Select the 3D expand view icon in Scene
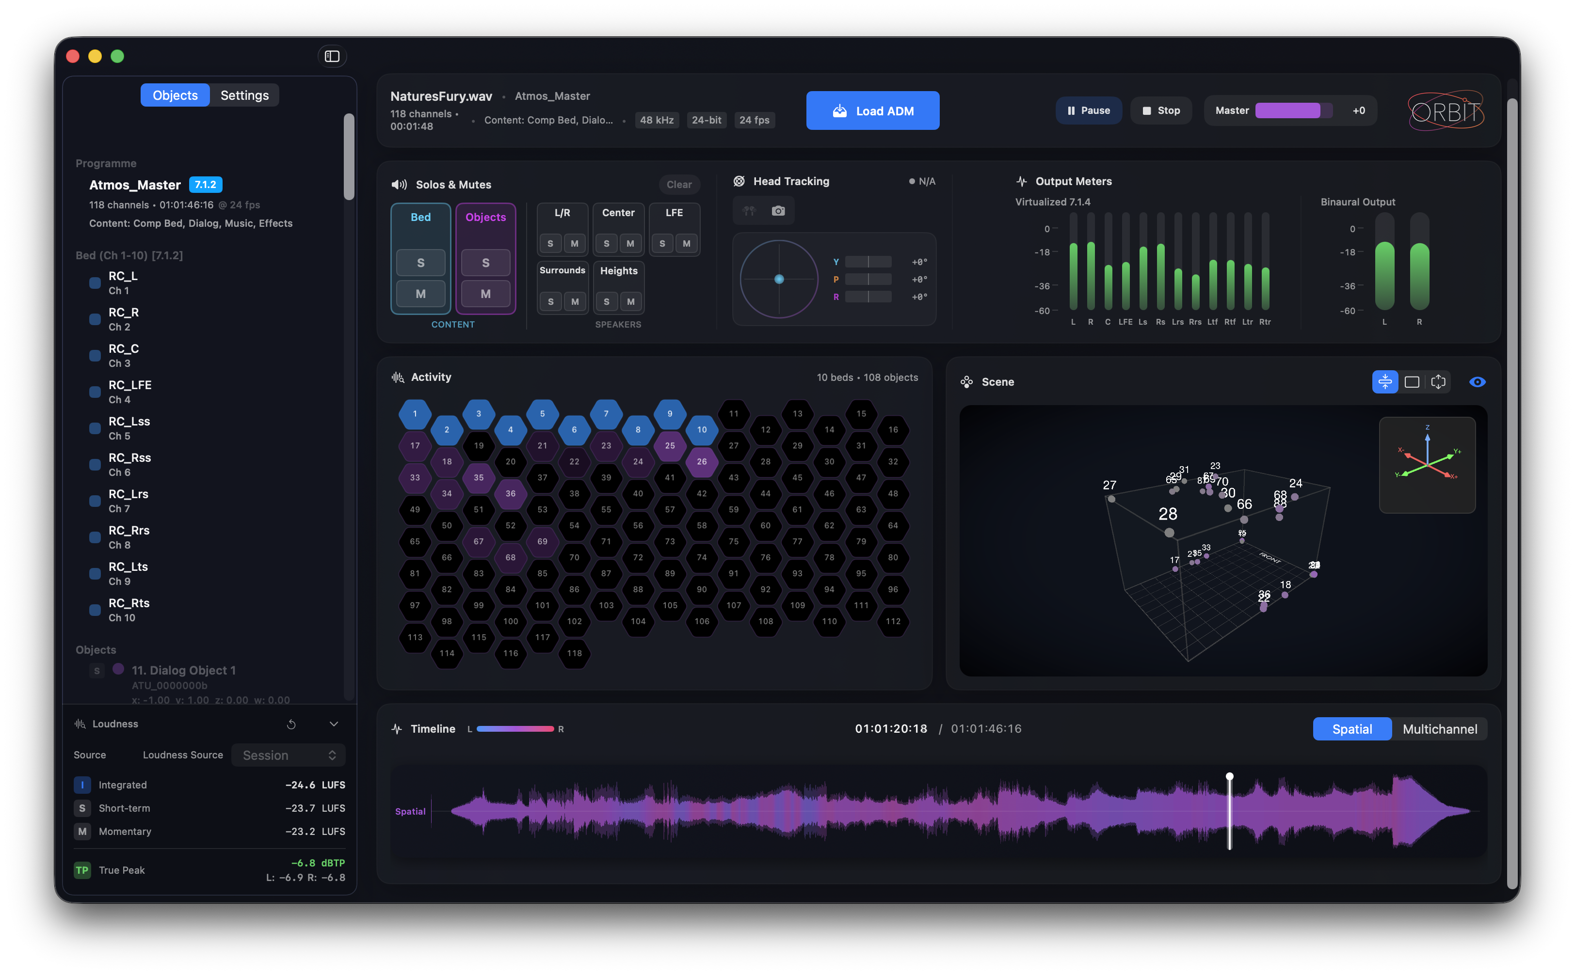This screenshot has height=975, width=1575. coord(1438,382)
